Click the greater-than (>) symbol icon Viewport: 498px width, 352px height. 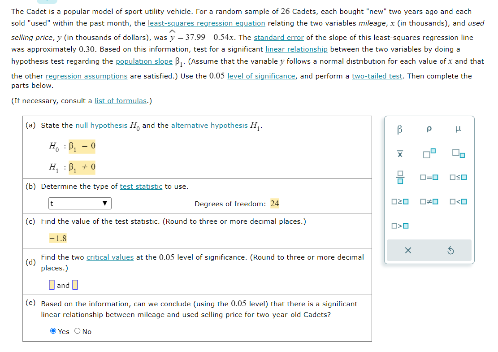click(x=400, y=226)
